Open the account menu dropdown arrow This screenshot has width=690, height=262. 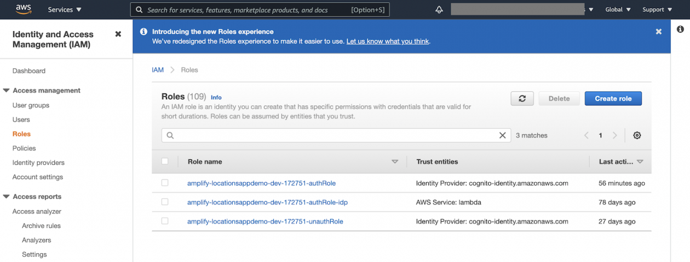click(x=591, y=10)
